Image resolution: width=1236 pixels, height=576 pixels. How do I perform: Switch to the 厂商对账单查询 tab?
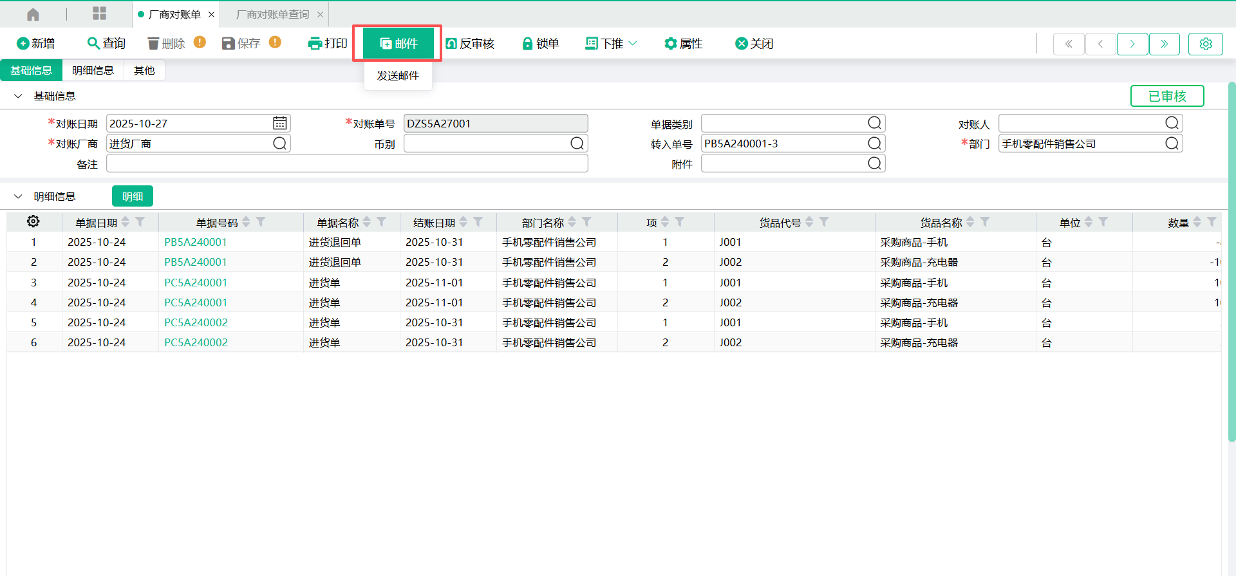pyautogui.click(x=272, y=14)
